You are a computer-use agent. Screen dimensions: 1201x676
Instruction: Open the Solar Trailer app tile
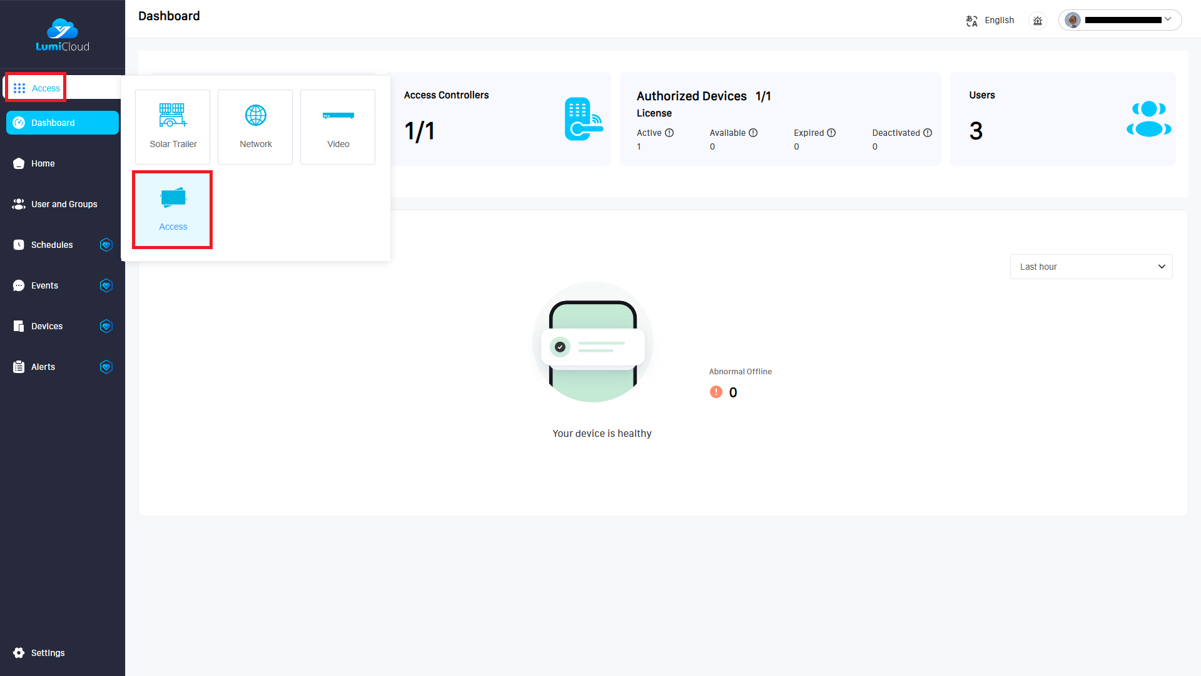(x=173, y=127)
